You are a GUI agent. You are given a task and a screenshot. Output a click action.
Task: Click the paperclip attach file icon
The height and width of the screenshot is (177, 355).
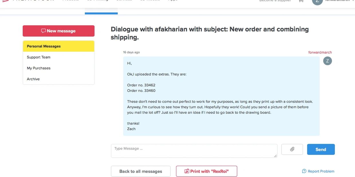(292, 149)
